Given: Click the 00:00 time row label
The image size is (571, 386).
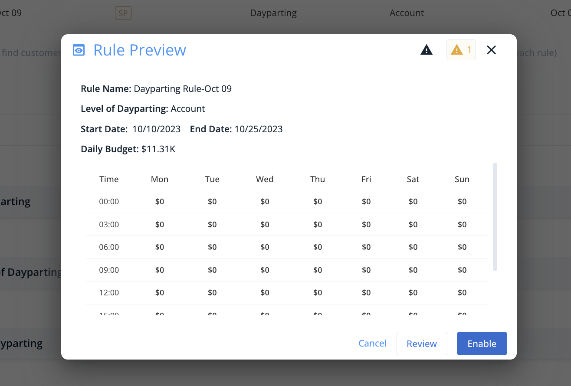Looking at the screenshot, I should [109, 202].
